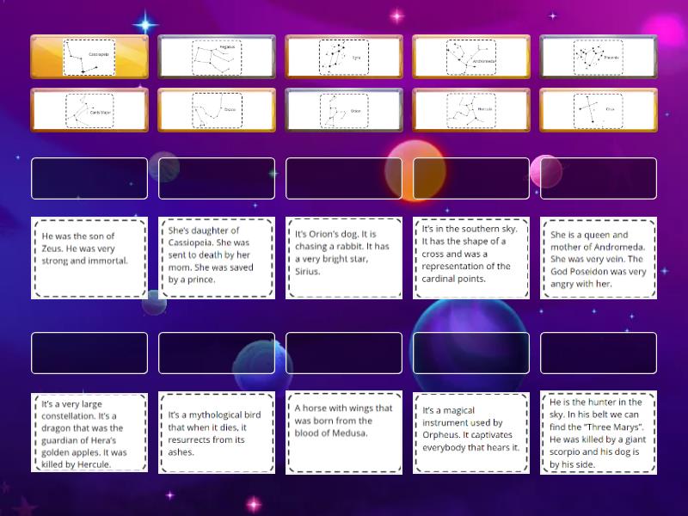Viewport: 688px width, 516px height.
Task: Select the drop slot above Orion's dog description
Action: pos(344,178)
